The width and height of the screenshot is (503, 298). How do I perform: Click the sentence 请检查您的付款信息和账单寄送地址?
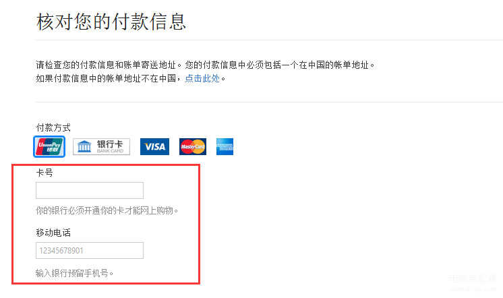click(x=109, y=65)
